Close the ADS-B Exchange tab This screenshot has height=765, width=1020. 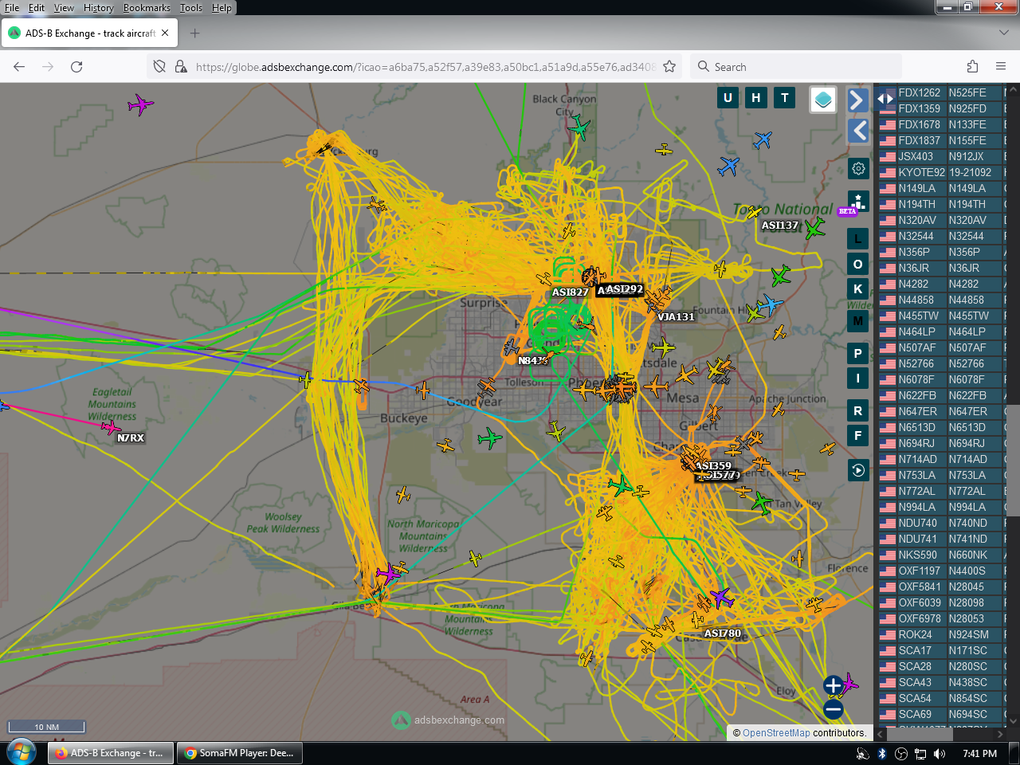pyautogui.click(x=165, y=33)
